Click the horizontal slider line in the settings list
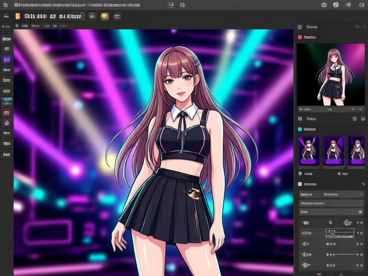Screen dimensions: 368x276 click(x=345, y=254)
